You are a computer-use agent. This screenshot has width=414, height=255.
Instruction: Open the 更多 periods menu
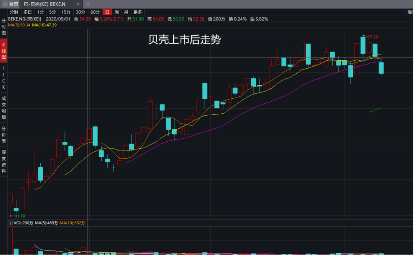[x=138, y=12]
